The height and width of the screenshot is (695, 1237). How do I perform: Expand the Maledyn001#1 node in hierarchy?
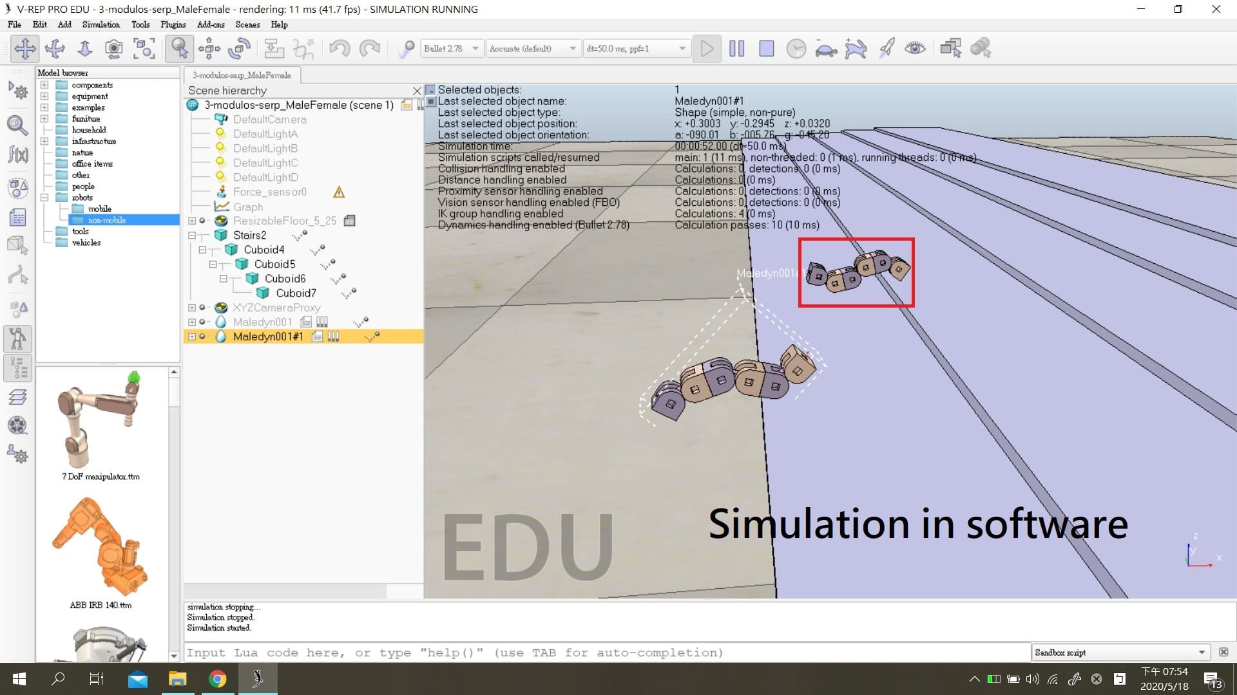192,337
